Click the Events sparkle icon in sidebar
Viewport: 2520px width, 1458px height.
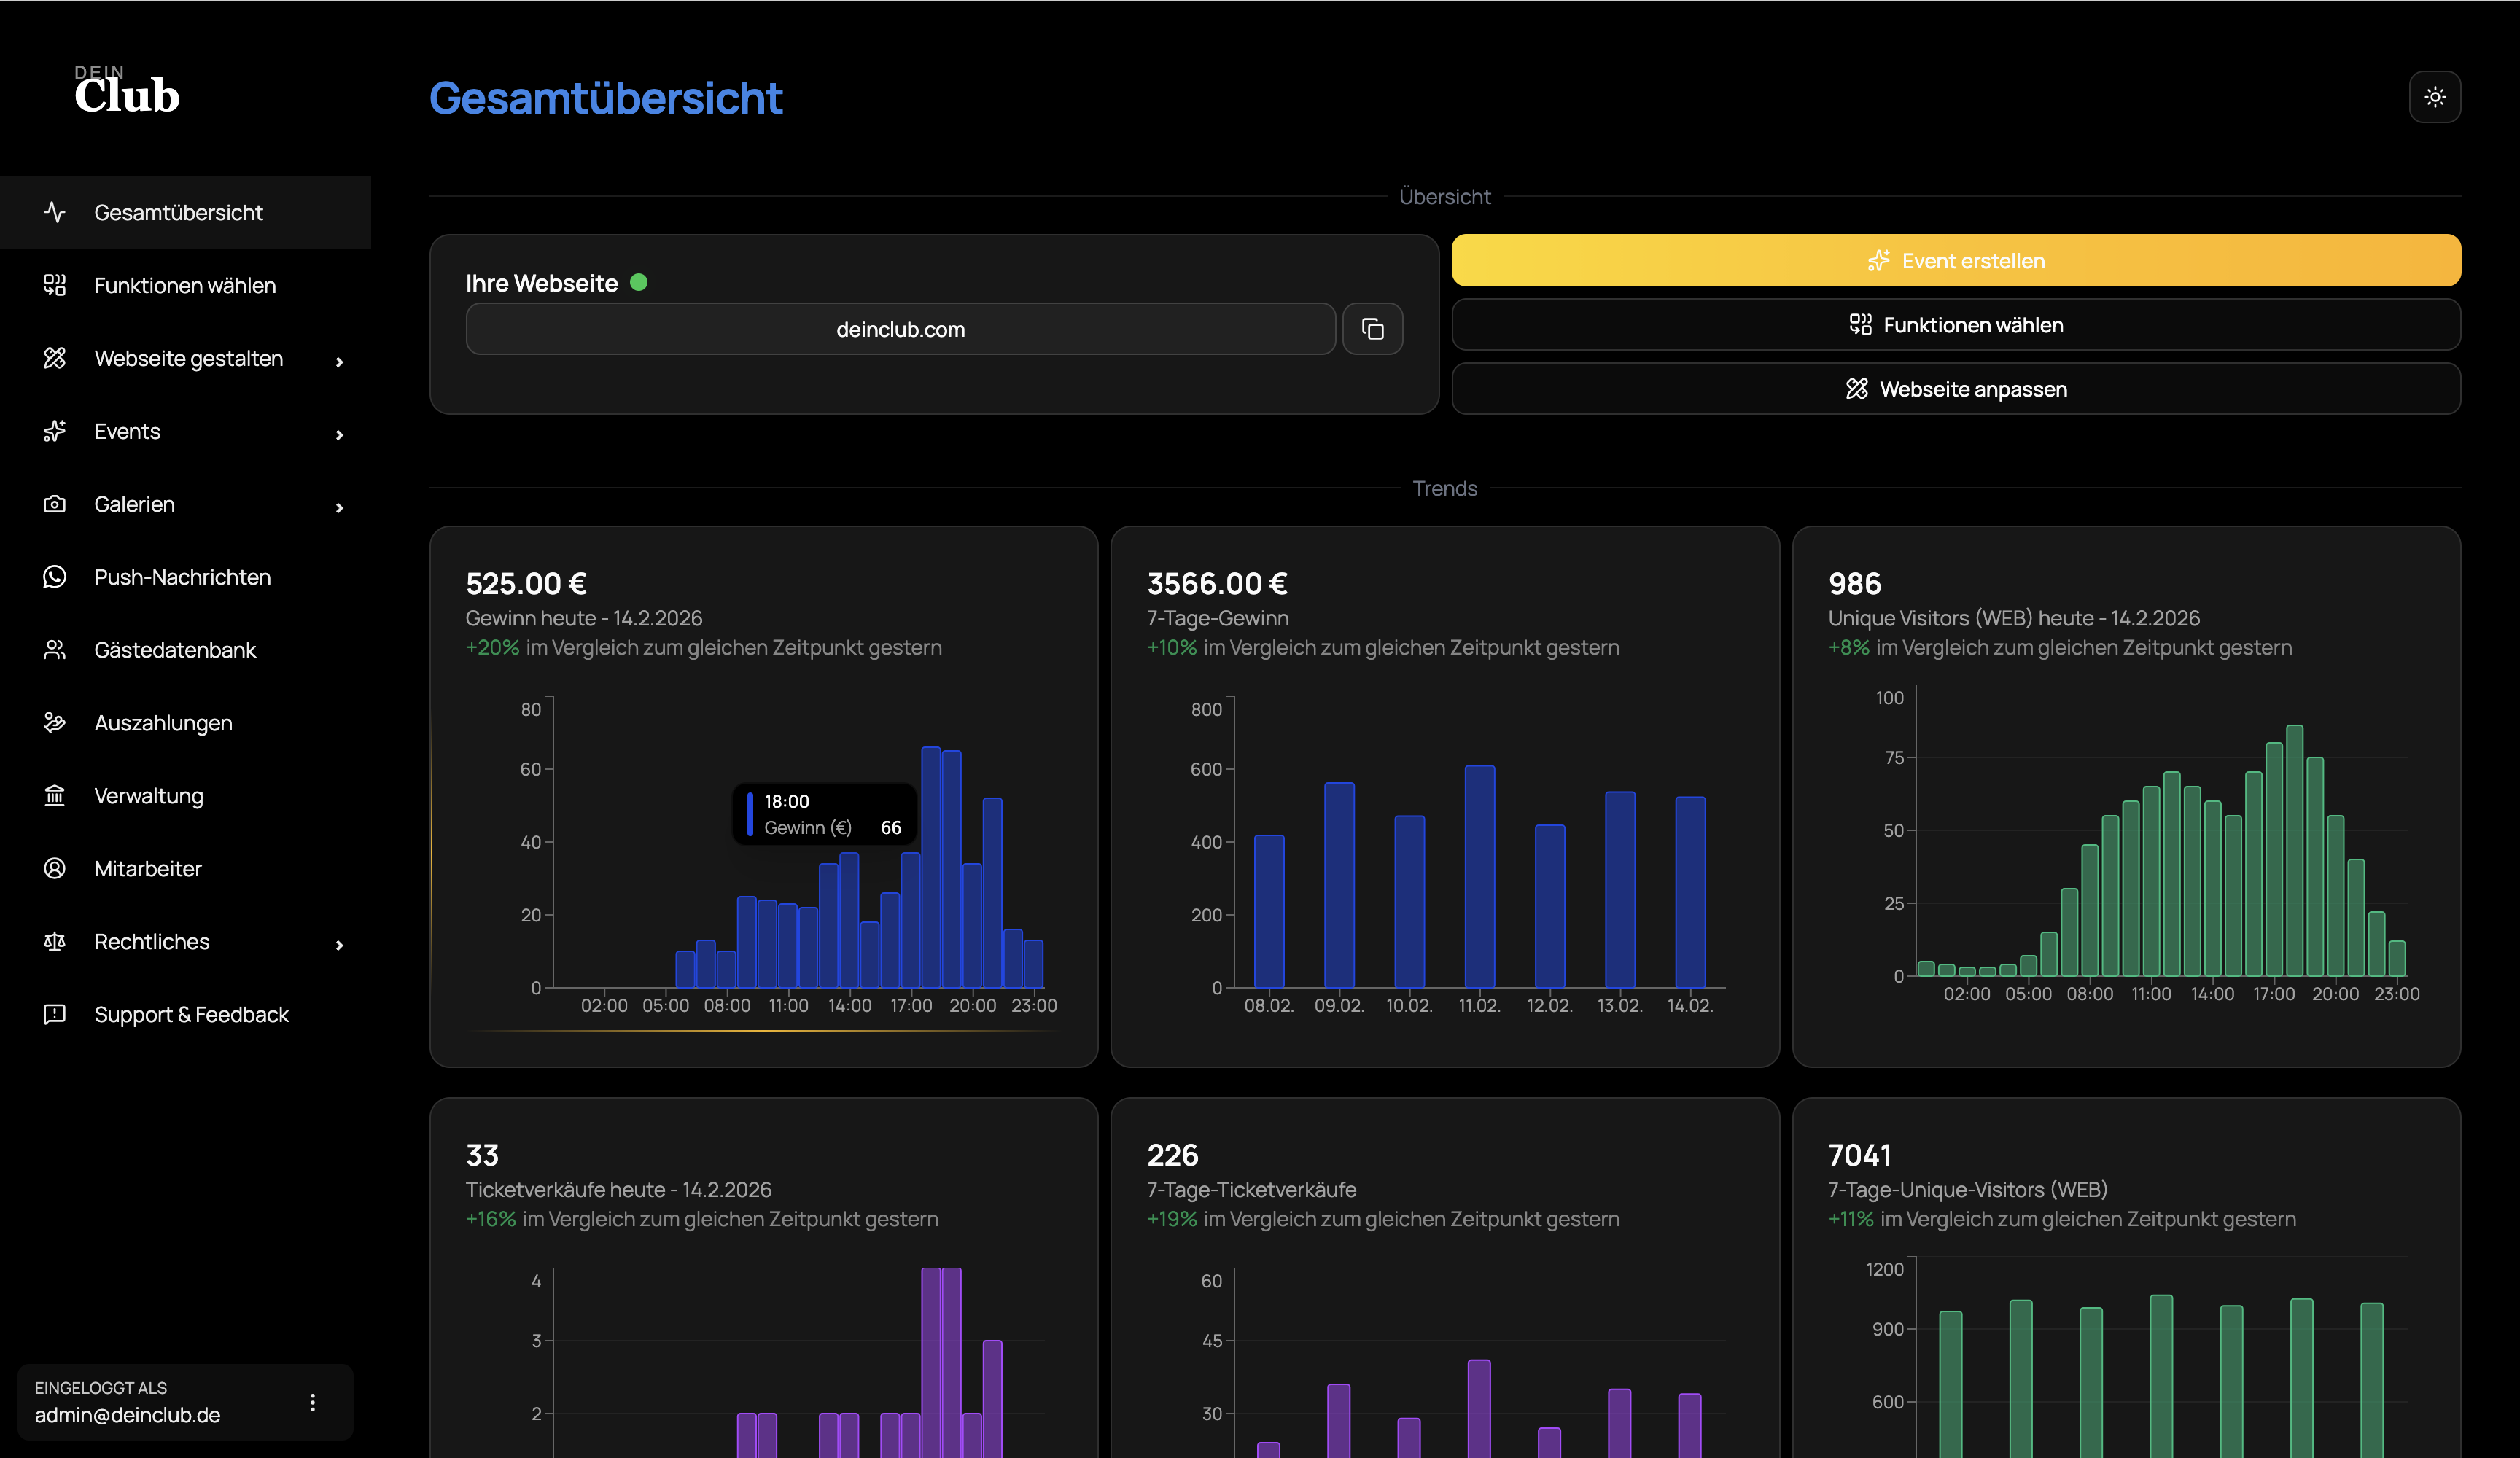click(x=55, y=431)
